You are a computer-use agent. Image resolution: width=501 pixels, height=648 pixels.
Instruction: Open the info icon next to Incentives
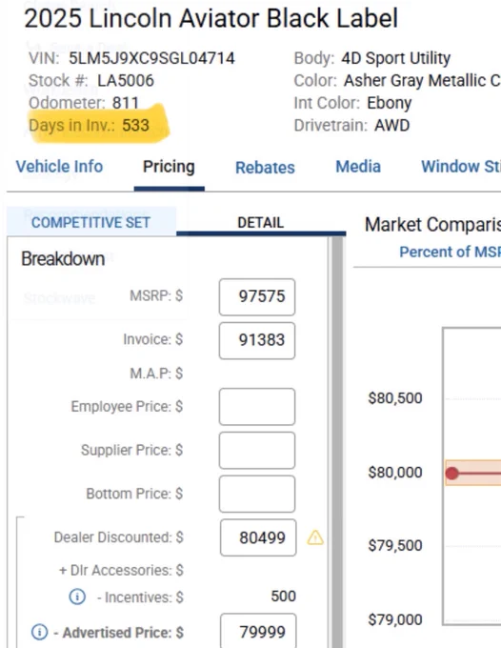[77, 597]
